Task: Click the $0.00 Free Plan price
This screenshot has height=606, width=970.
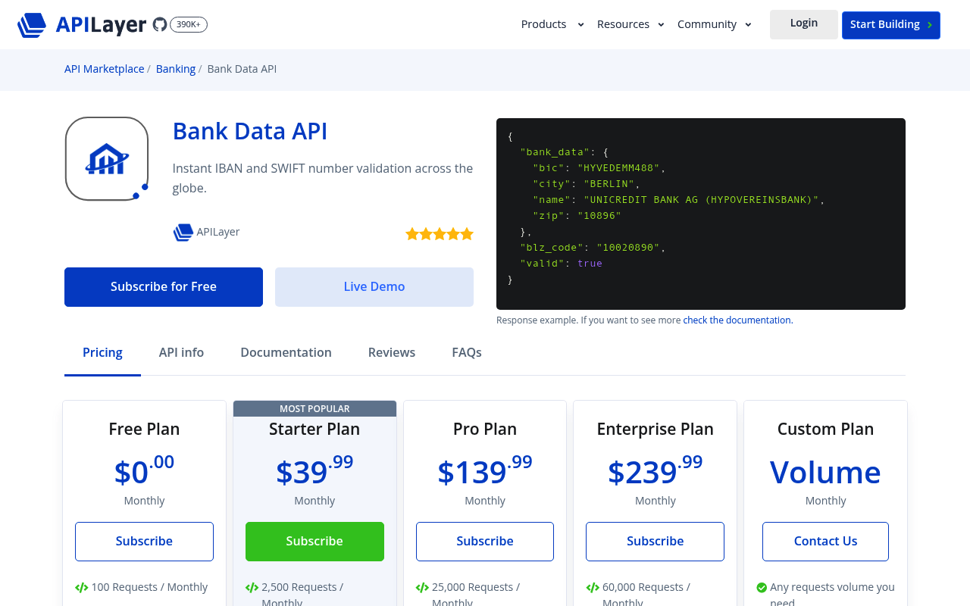Action: tap(144, 470)
